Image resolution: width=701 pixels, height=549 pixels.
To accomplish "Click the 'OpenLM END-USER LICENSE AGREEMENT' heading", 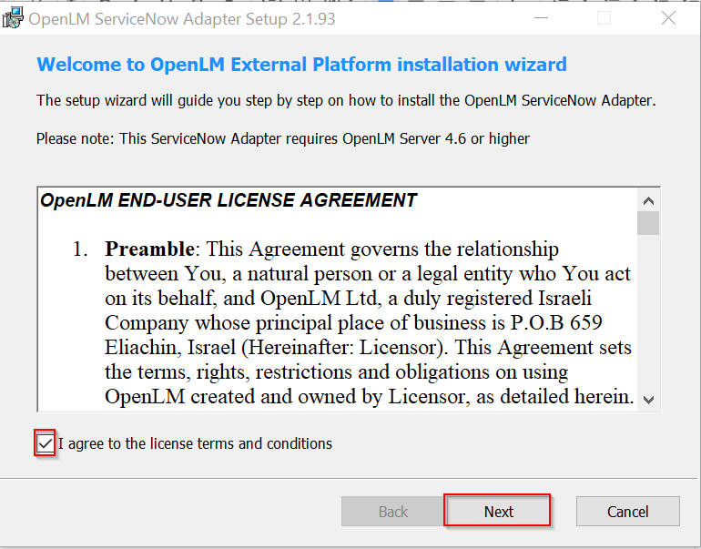I will coord(229,201).
